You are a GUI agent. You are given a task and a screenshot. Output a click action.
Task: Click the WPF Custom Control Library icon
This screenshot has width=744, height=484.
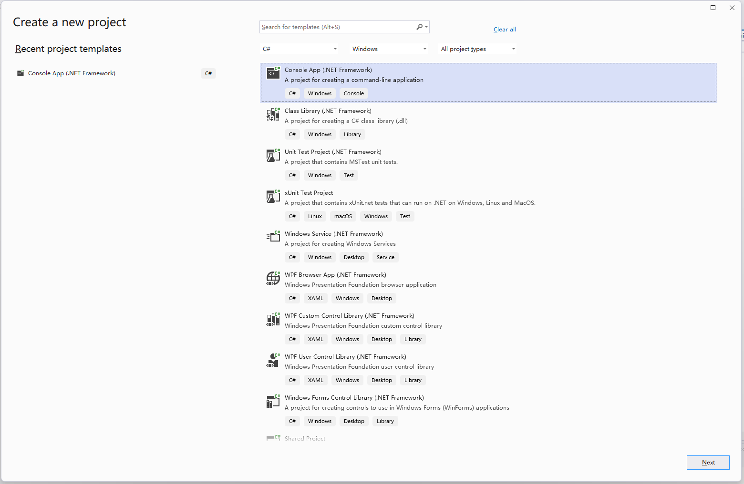point(273,319)
